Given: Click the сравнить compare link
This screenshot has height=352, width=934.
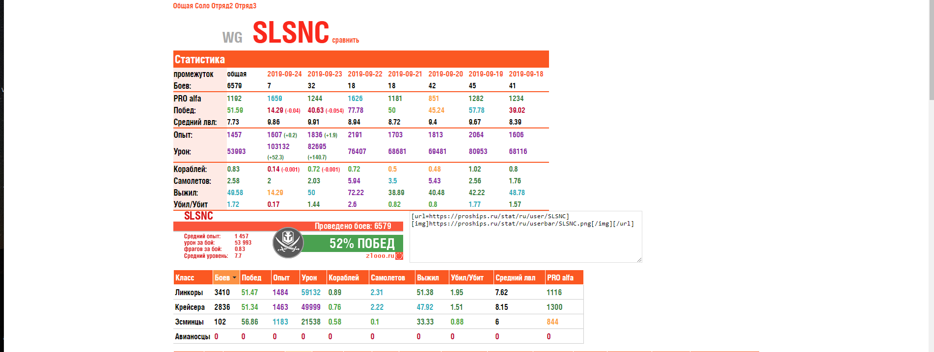Looking at the screenshot, I should (345, 40).
